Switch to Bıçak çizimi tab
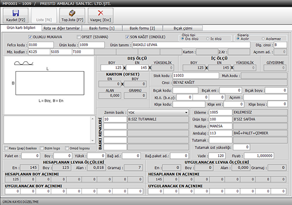Screen dimensions: 292x205 click(183, 29)
